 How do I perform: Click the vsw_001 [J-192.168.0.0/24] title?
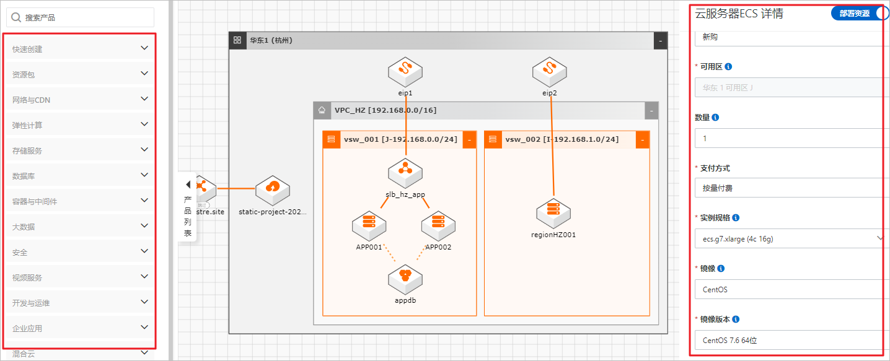tap(400, 139)
